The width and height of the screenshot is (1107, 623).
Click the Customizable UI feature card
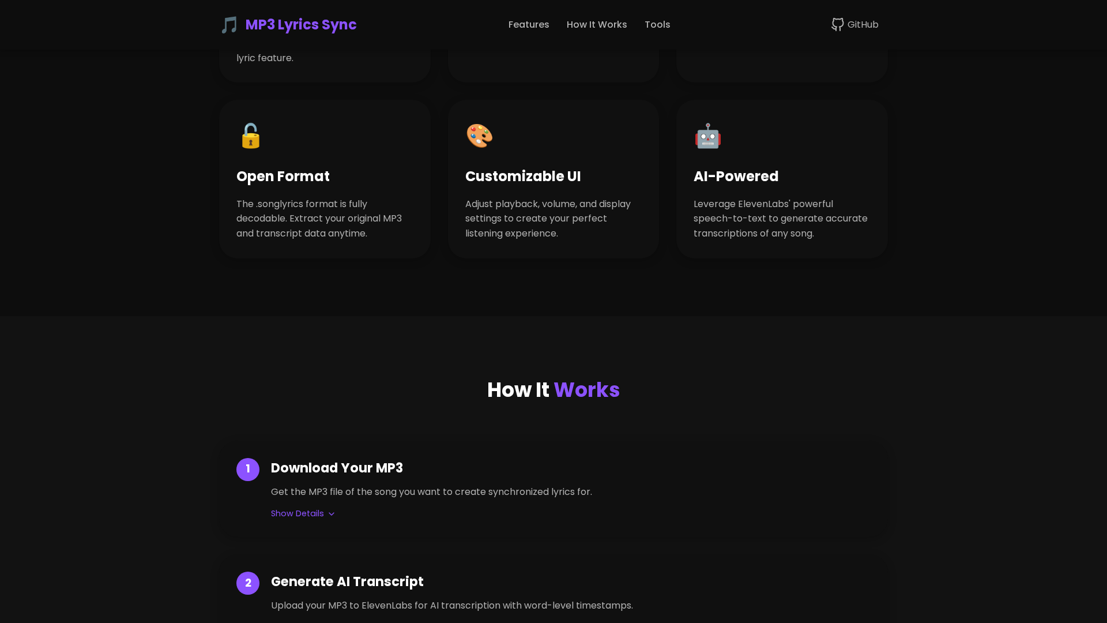[553, 179]
